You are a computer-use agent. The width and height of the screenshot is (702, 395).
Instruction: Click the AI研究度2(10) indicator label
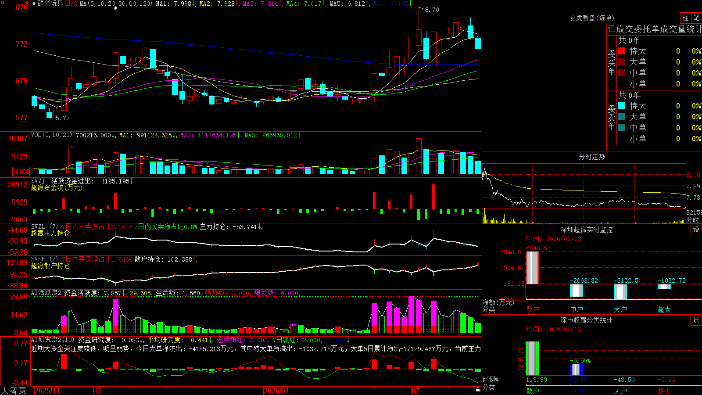pyautogui.click(x=53, y=340)
